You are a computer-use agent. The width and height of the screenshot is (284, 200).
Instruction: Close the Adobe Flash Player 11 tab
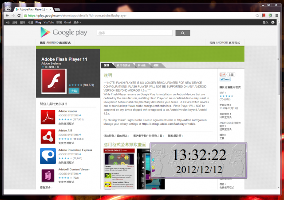point(50,9)
